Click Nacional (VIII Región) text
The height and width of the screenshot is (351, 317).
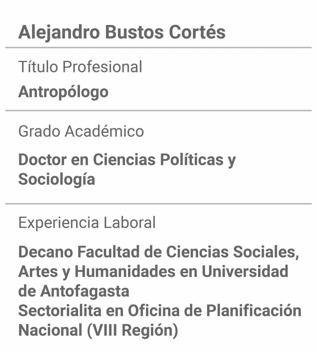[98, 331]
